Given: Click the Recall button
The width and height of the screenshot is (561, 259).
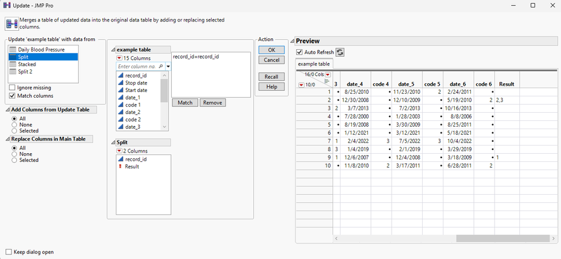Looking at the screenshot, I should 272,77.
